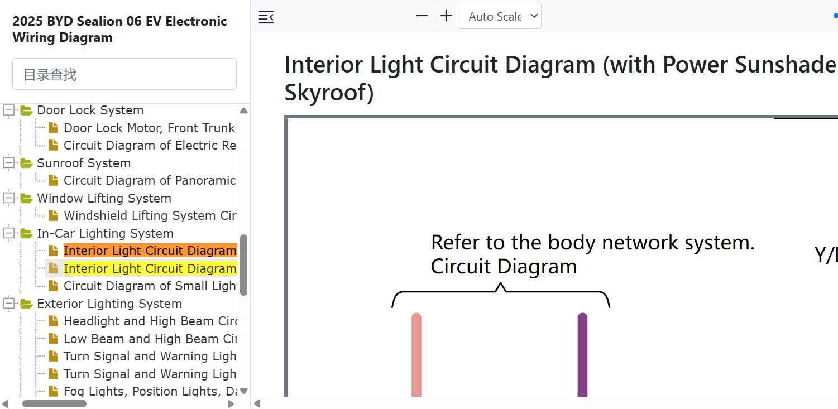This screenshot has height=409, width=838.
Task: Open Windshield Lifting System circuit entry
Action: pos(150,216)
